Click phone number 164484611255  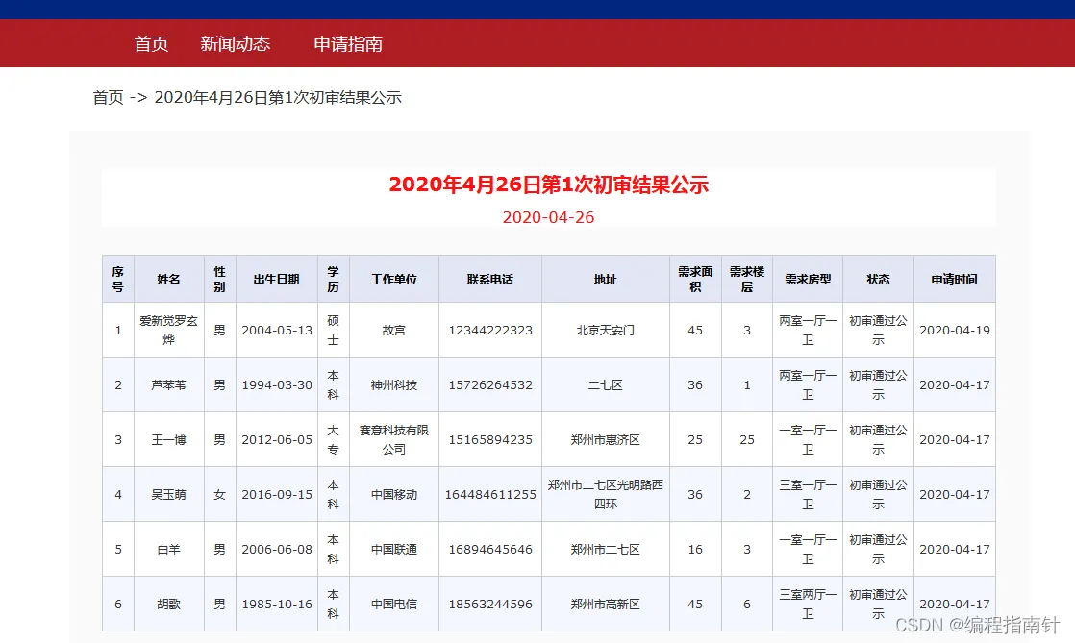click(x=490, y=494)
